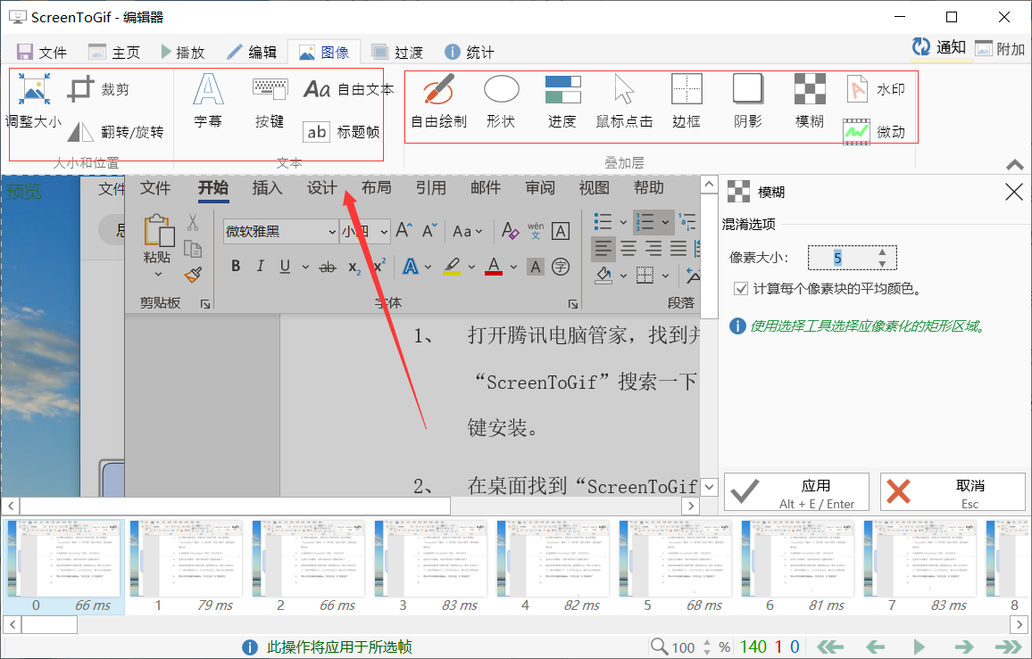The image size is (1032, 659).
Task: Open 通知 notifications
Action: (x=939, y=47)
